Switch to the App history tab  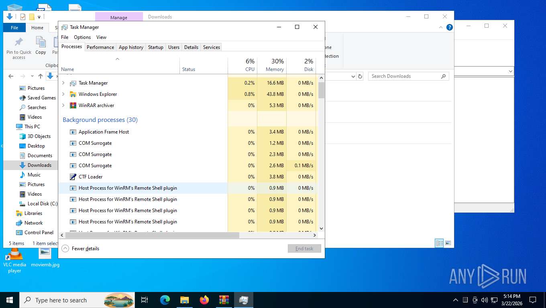131,47
